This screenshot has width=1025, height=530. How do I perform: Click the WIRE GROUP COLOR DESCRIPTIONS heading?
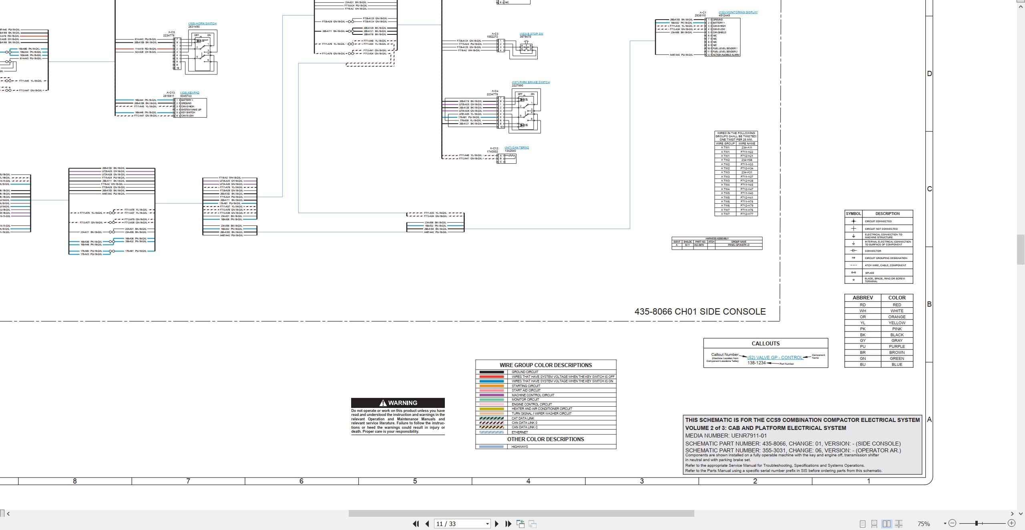pyautogui.click(x=545, y=365)
